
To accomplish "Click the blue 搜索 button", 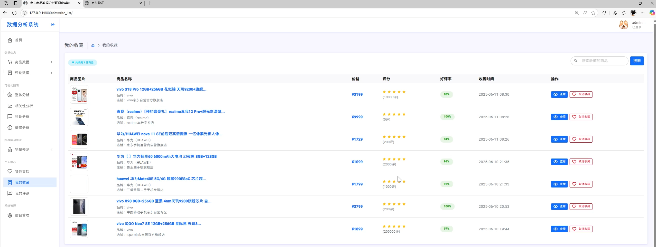I will pos(637,61).
